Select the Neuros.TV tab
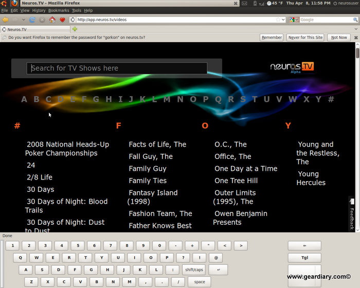 pyautogui.click(x=35, y=29)
